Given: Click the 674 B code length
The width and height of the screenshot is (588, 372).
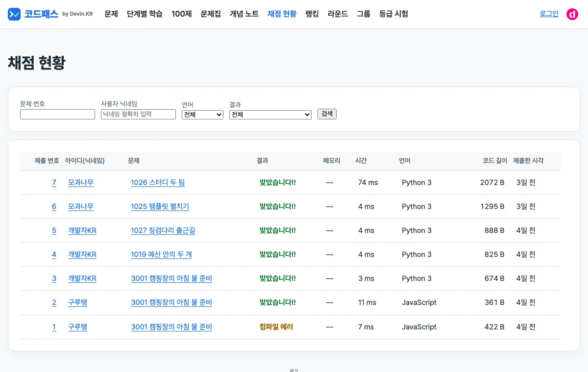Looking at the screenshot, I should [x=494, y=279].
